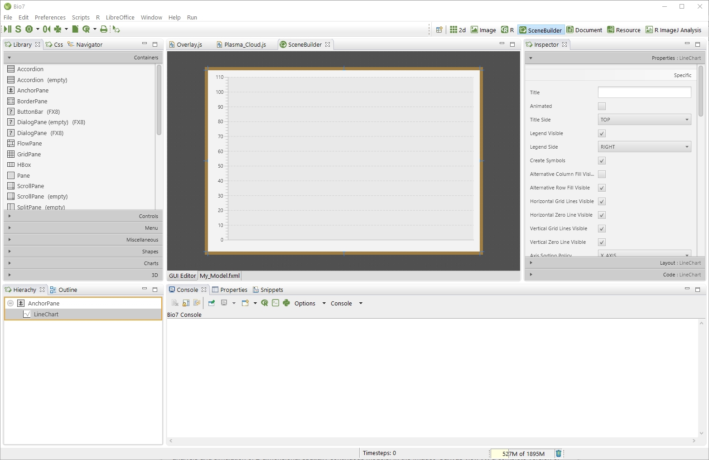Click the printer icon in the toolbar
The width and height of the screenshot is (709, 460).
[104, 29]
